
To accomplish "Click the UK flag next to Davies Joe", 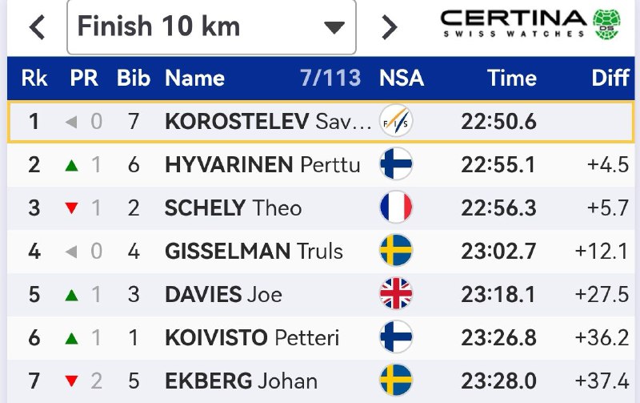I will tap(396, 293).
